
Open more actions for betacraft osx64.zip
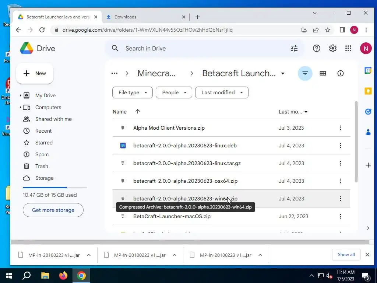pos(341,181)
